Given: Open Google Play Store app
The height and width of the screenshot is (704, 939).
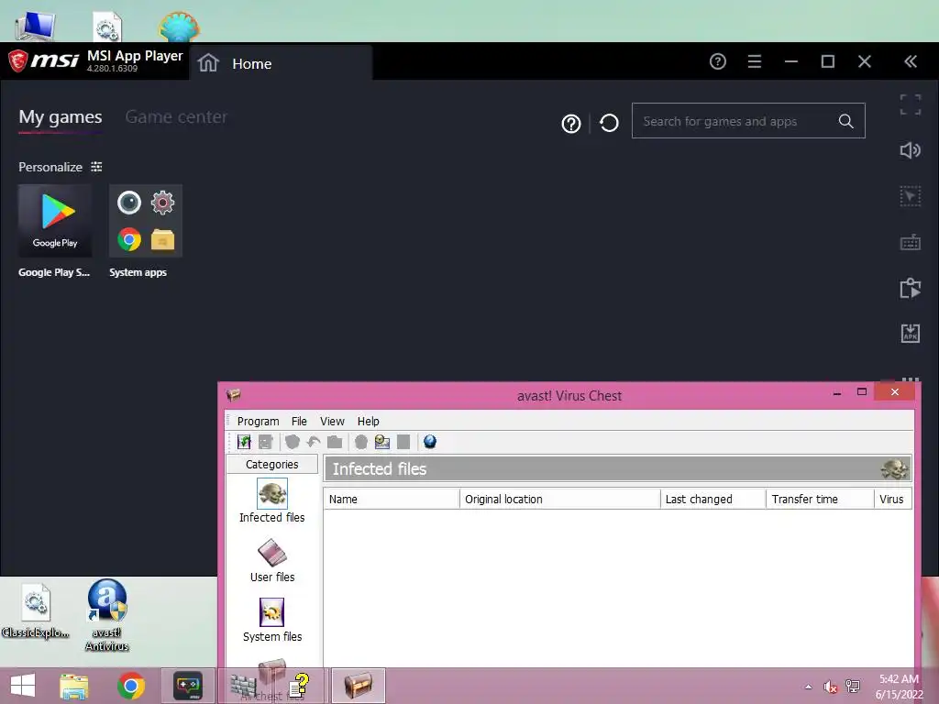Looking at the screenshot, I should pos(54,220).
